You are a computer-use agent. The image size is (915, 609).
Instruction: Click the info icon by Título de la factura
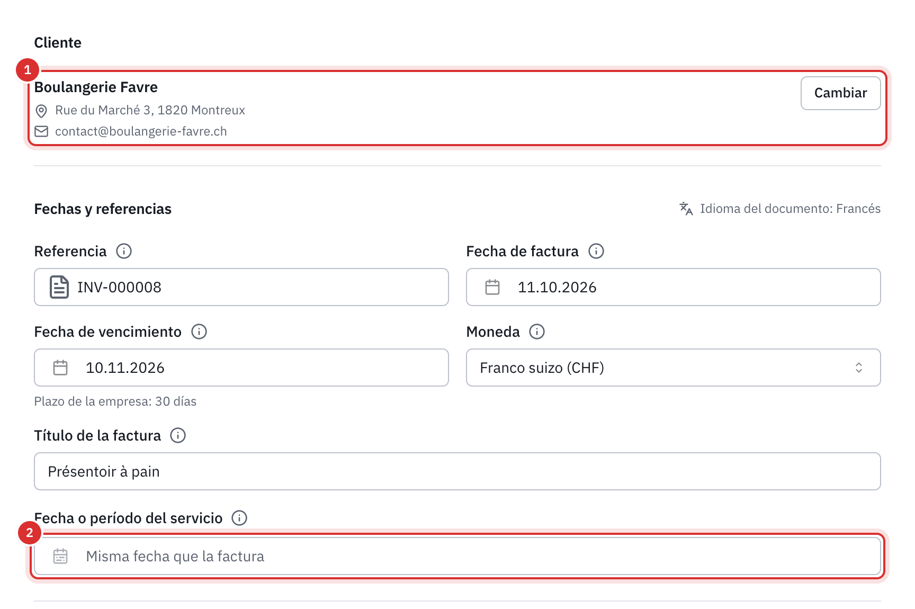click(x=178, y=435)
